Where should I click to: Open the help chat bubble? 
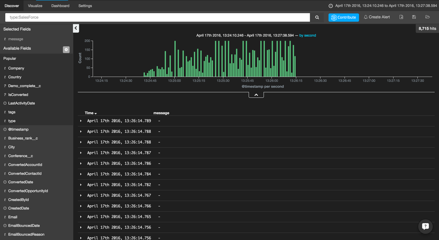[x=425, y=226]
